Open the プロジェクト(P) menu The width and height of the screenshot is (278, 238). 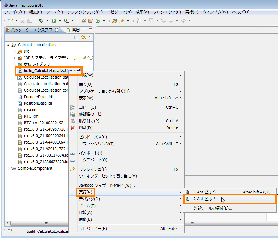(x=167, y=12)
